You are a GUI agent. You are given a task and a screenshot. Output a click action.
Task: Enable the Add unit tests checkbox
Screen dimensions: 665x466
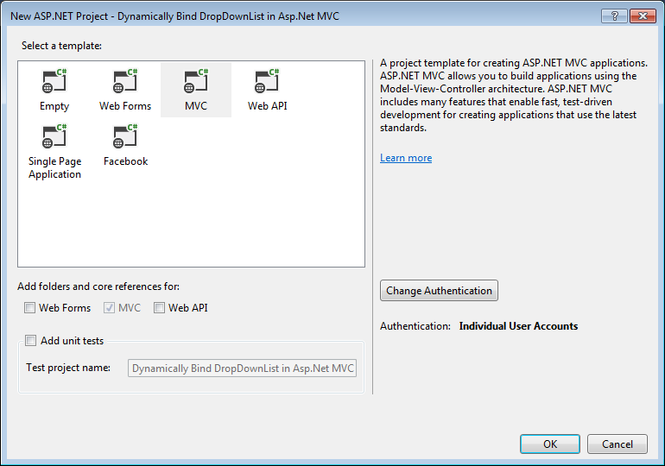(30, 341)
